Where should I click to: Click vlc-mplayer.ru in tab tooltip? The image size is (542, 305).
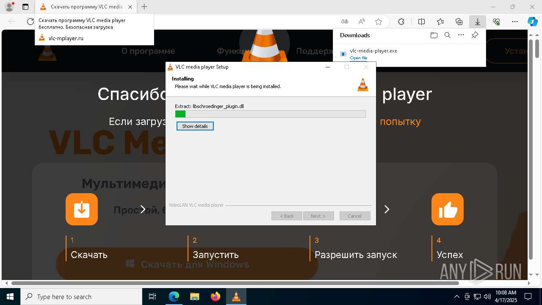(66, 38)
